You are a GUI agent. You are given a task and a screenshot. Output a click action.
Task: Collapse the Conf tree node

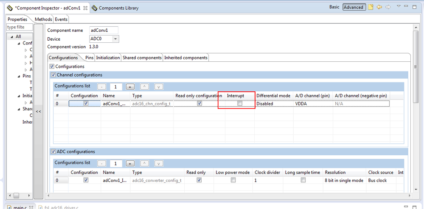tap(19, 44)
